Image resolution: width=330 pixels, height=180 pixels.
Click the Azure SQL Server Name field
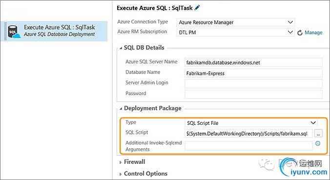click(x=253, y=62)
